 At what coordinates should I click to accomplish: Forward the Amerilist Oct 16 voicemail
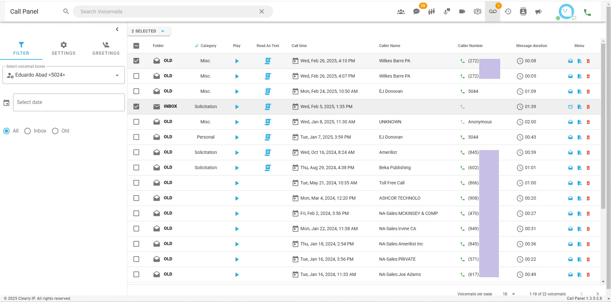(579, 153)
